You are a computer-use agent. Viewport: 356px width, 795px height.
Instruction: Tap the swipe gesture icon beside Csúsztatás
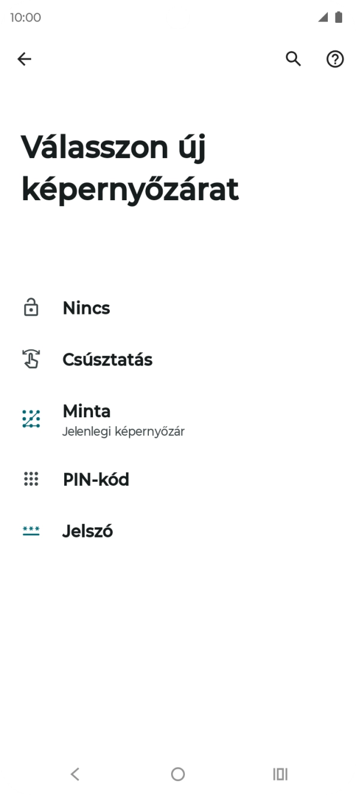pos(32,359)
